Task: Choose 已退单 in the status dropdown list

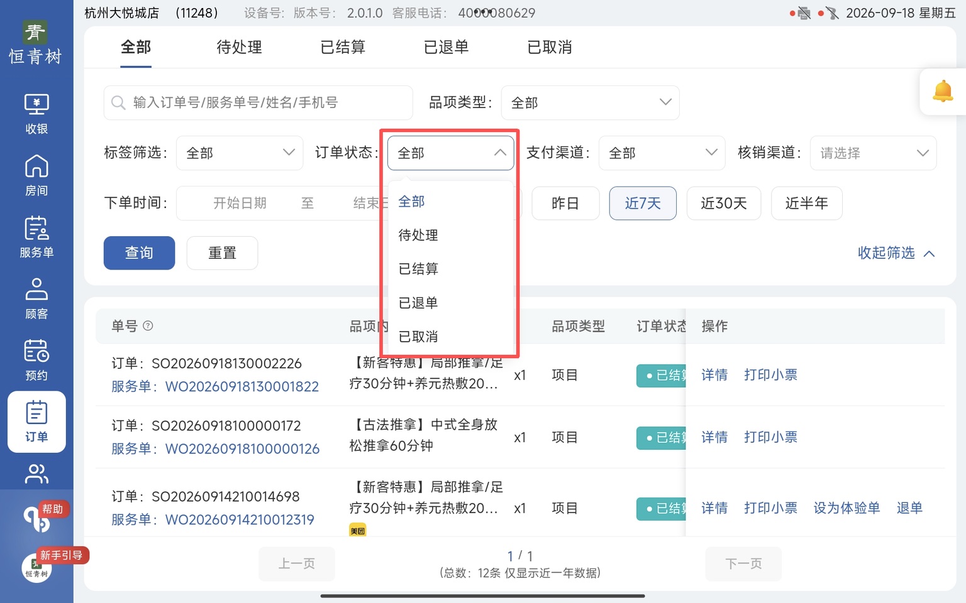Action: coord(418,303)
